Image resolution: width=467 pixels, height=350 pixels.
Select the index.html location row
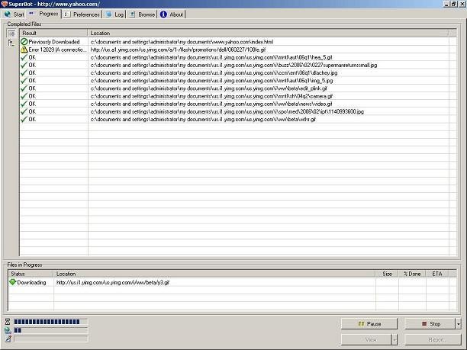point(182,42)
